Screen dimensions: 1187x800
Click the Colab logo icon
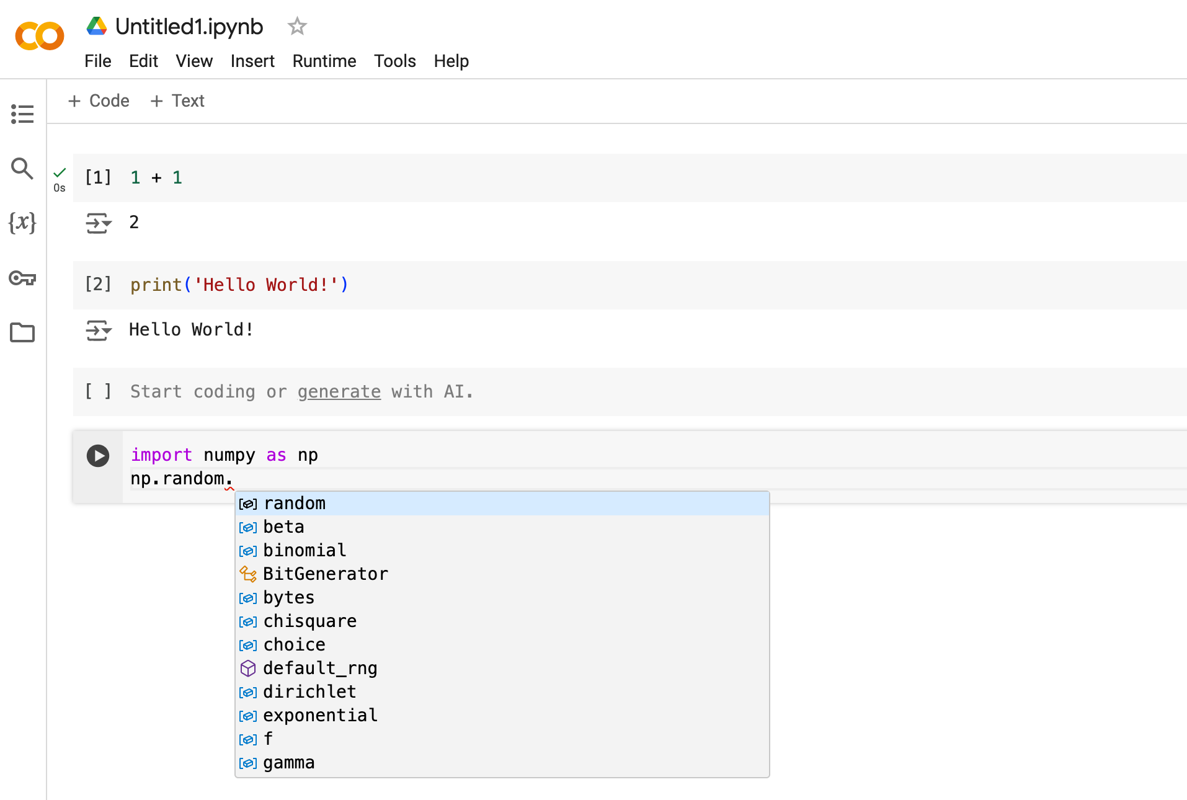pos(40,36)
